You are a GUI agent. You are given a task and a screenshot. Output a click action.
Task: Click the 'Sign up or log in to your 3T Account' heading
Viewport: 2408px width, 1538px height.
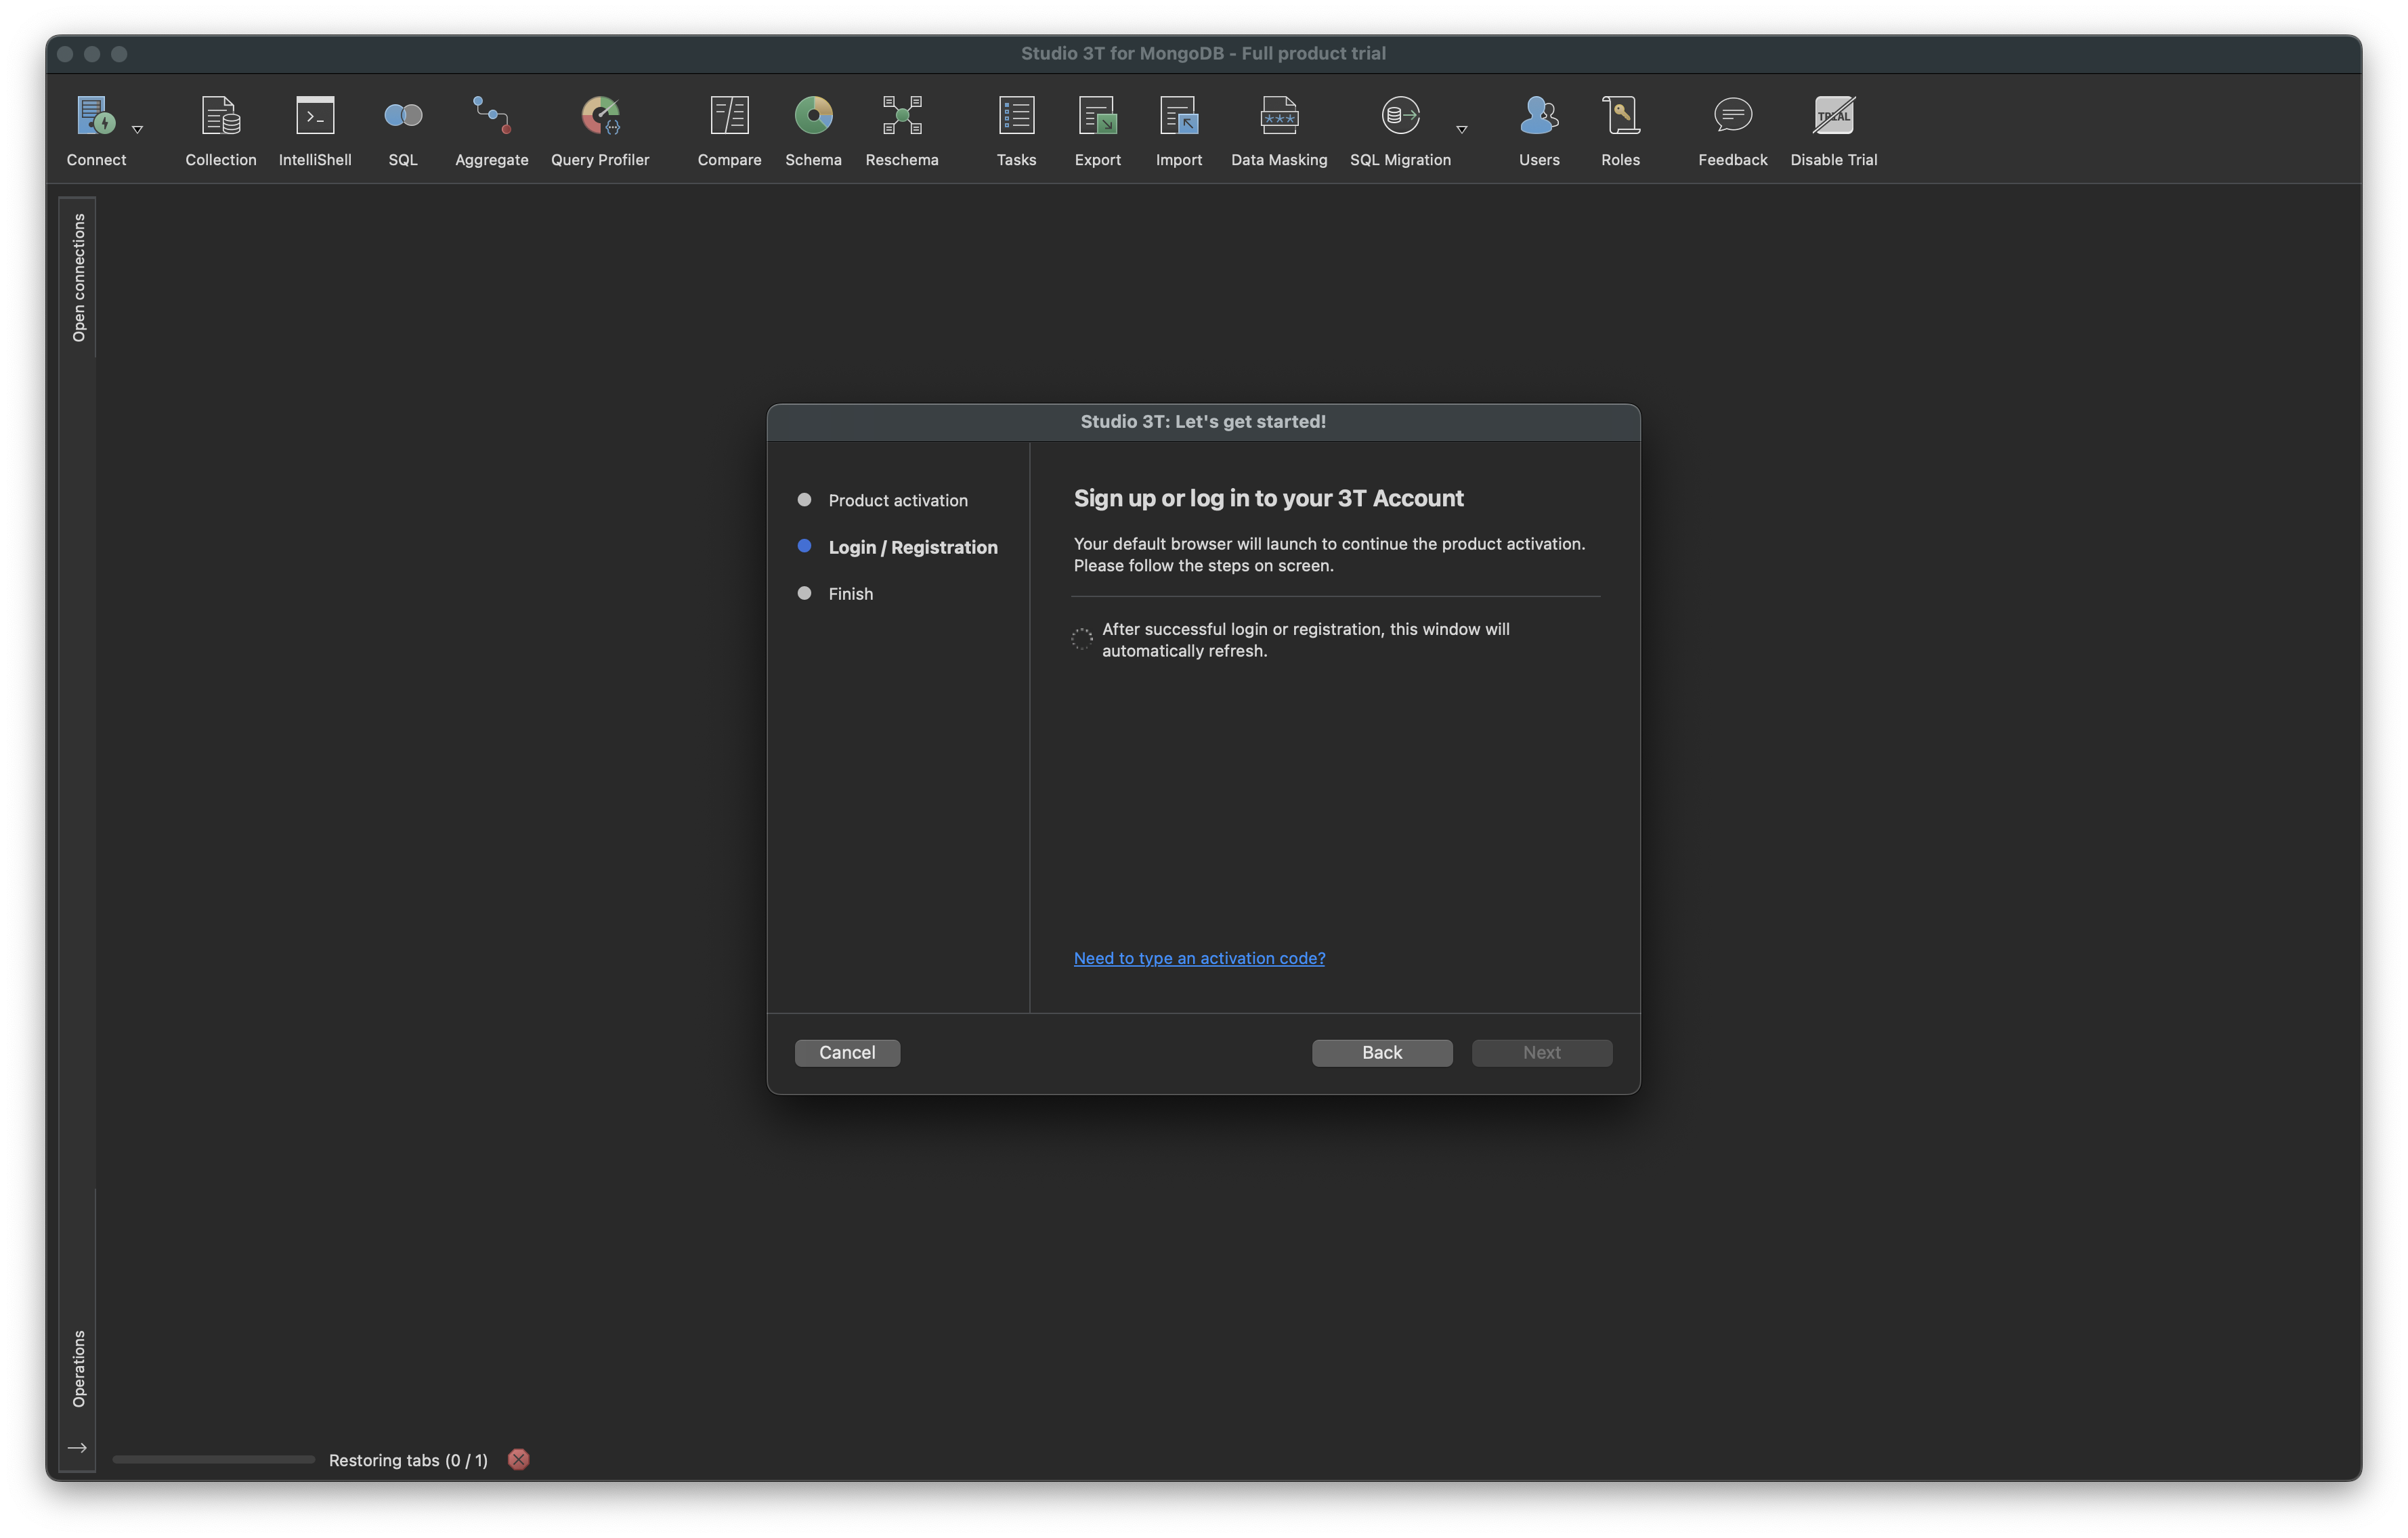1268,498
